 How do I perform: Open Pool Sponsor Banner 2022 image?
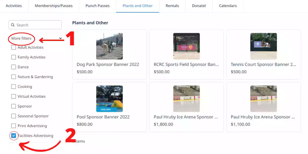click(109, 99)
